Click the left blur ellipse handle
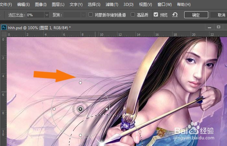 tap(54, 109)
